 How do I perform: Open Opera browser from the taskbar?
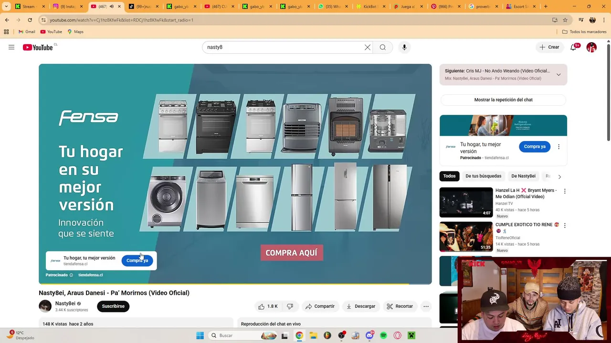tap(397, 335)
